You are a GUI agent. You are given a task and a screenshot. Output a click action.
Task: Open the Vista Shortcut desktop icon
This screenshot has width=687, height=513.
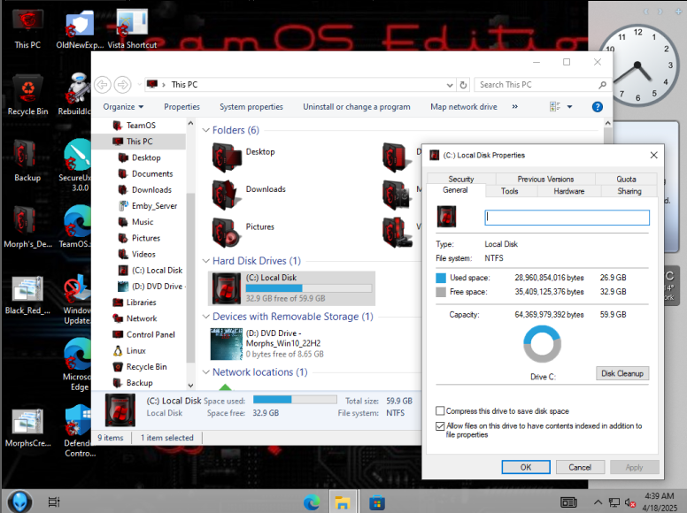[x=131, y=29]
